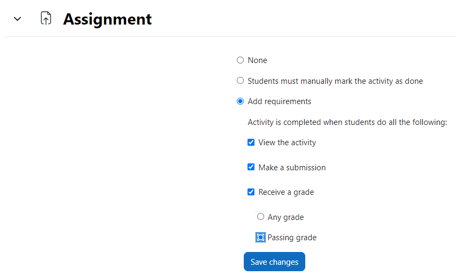Click the 'None' label text

[x=257, y=60]
